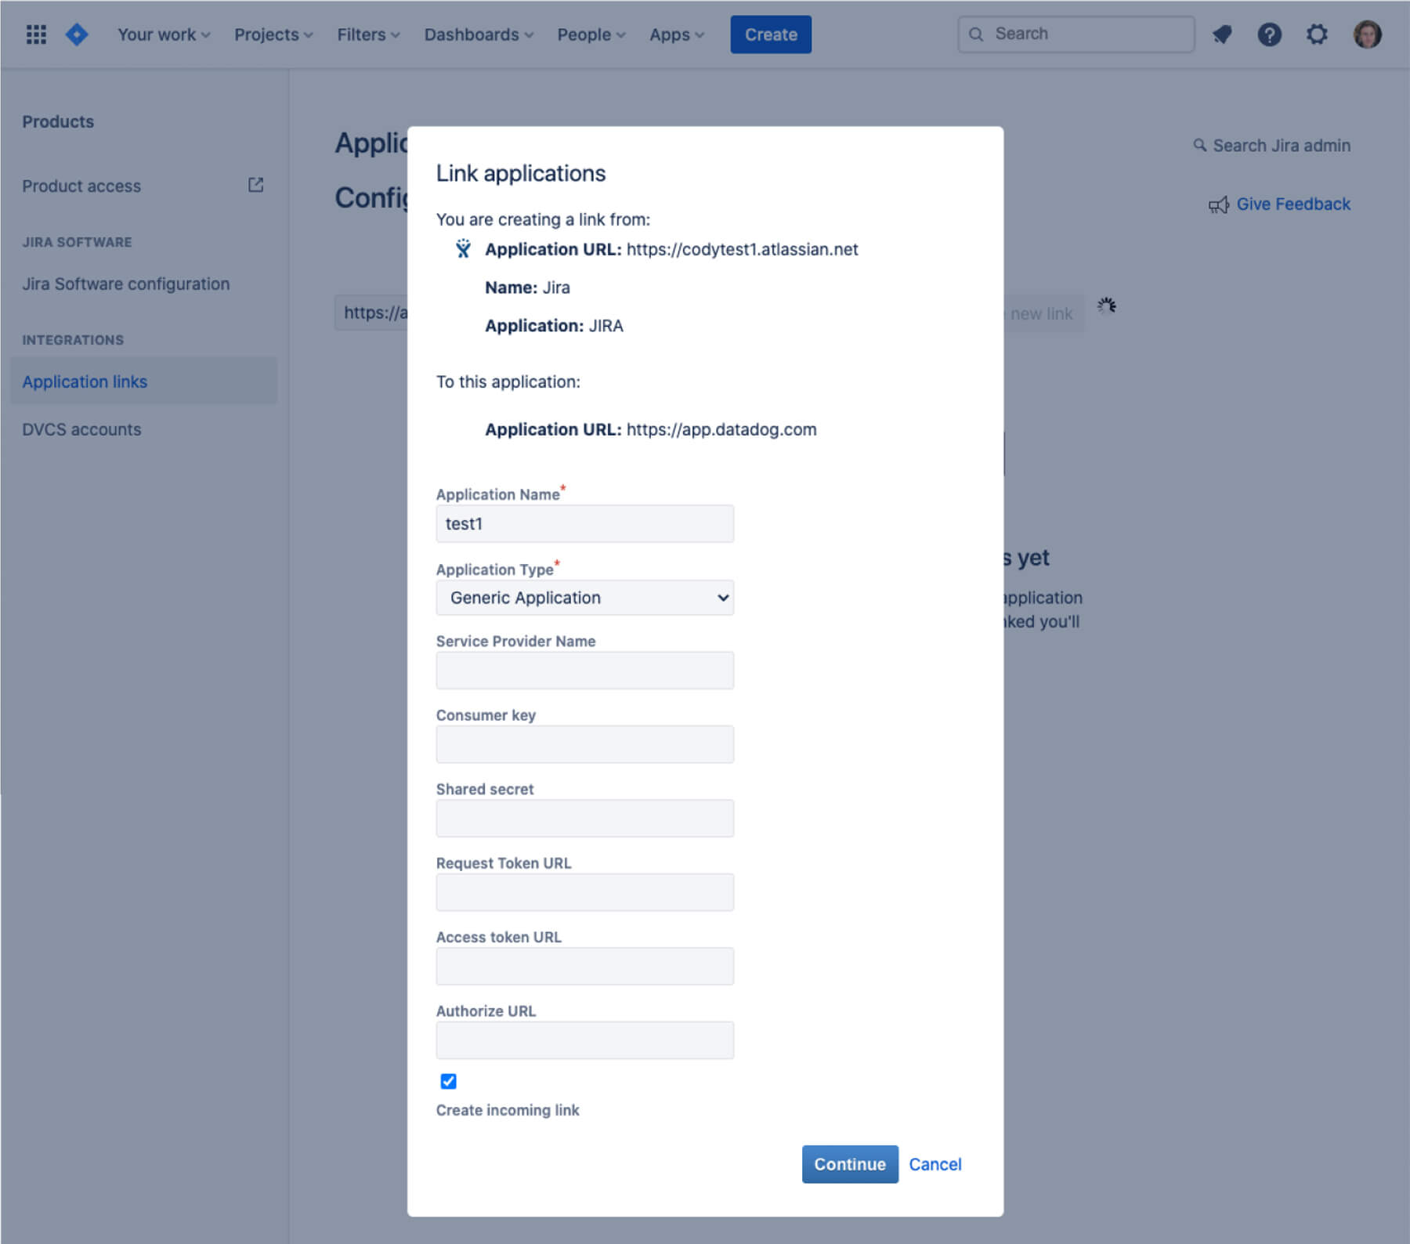
Task: Open the notifications bell icon
Action: (1222, 34)
